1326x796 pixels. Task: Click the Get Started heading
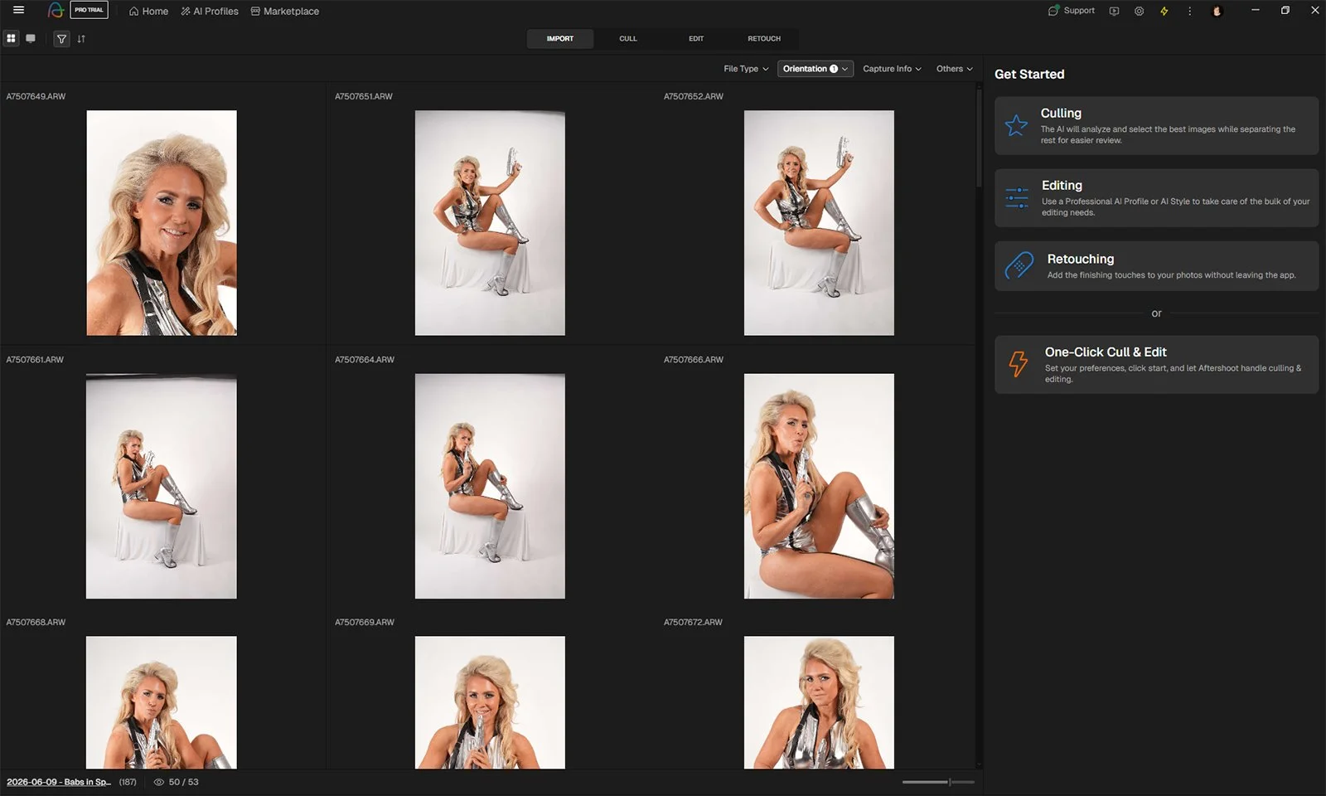coord(1029,74)
